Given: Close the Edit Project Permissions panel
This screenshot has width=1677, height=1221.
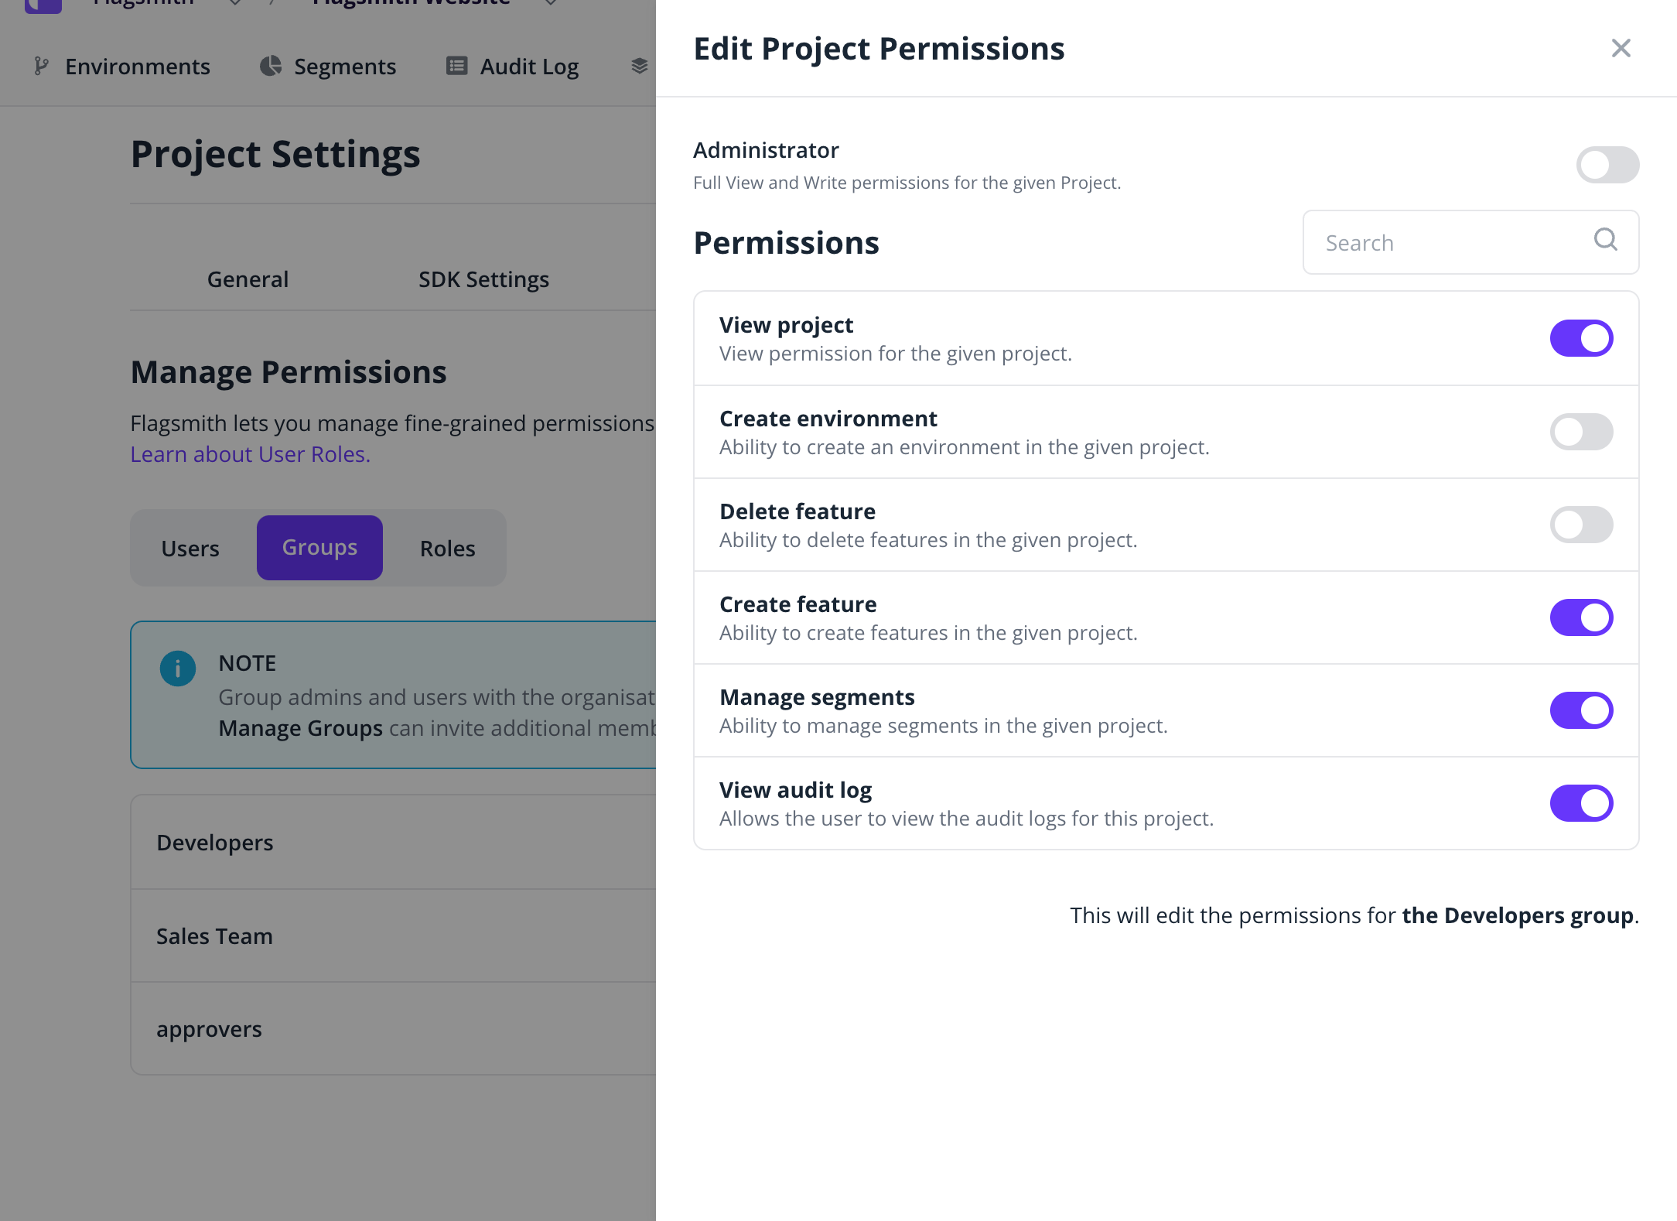Looking at the screenshot, I should coord(1621,48).
